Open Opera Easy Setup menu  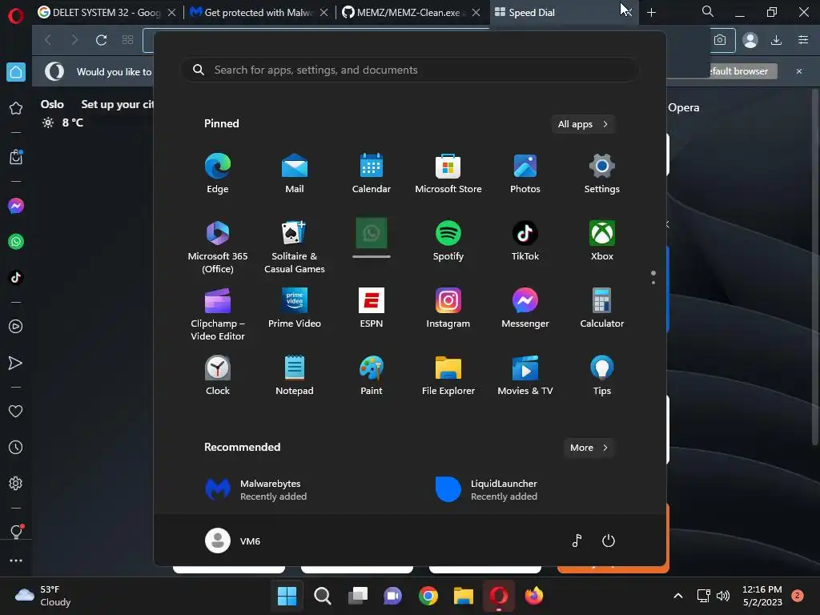[803, 40]
